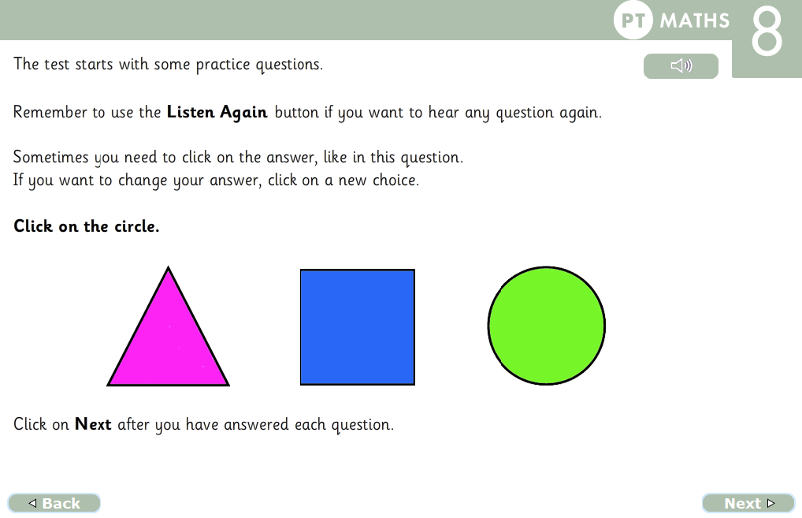This screenshot has width=802, height=518.
Task: Click the line 'The test starts with some practice questions'
Action: tap(169, 65)
